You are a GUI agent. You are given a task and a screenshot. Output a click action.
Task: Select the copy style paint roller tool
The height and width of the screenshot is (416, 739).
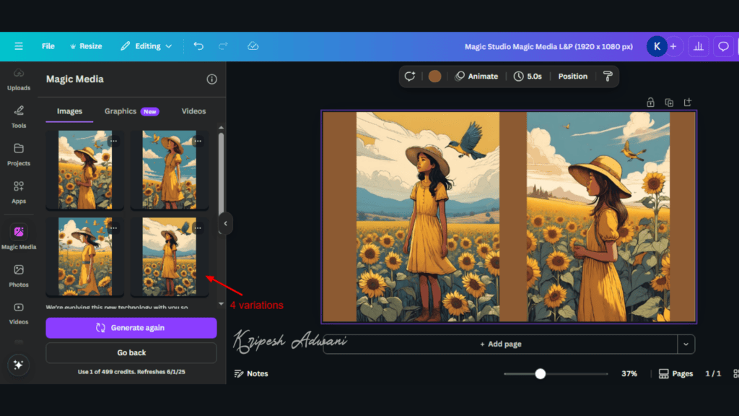[x=607, y=76]
